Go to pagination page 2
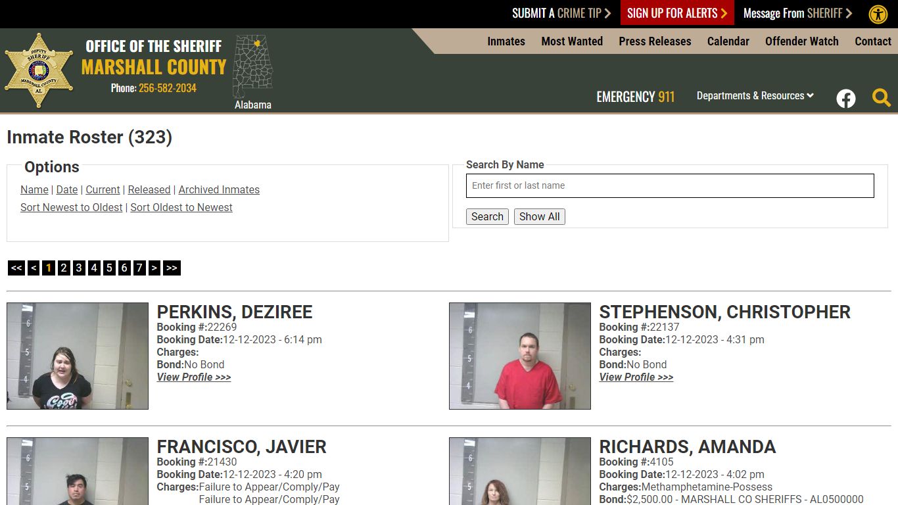 coord(64,268)
